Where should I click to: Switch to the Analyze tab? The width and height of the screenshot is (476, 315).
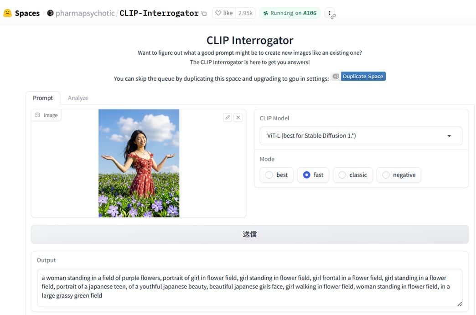(78, 98)
